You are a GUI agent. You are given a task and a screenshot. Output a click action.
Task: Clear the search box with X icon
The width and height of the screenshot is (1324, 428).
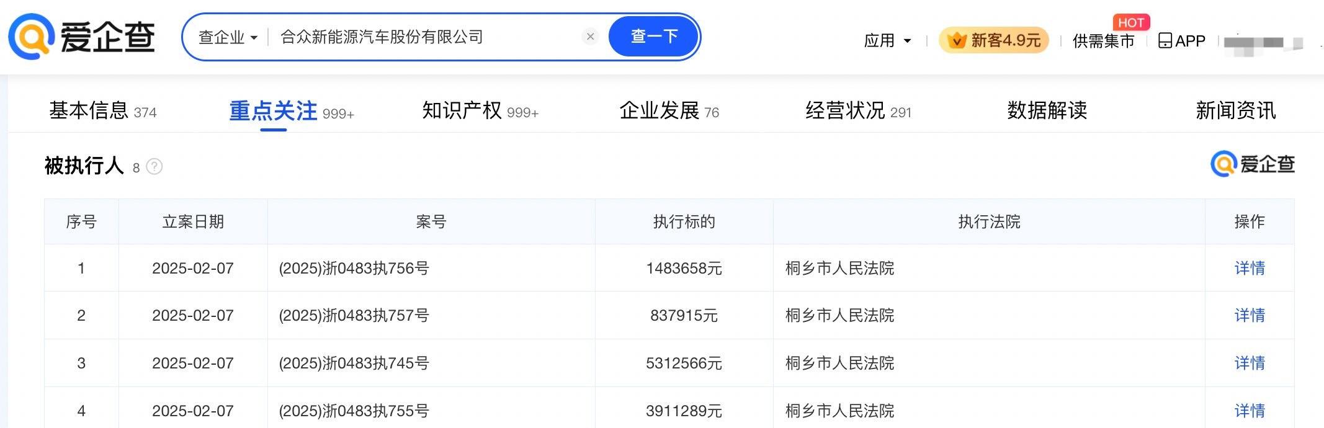point(590,37)
